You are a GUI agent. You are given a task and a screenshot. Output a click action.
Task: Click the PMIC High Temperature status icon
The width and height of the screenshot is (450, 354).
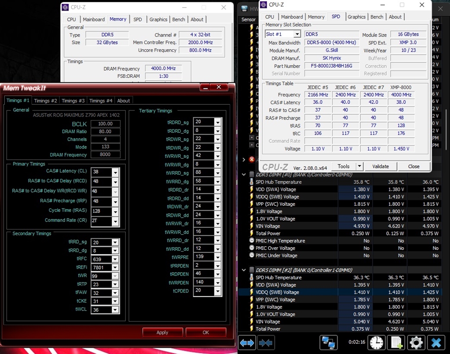[x=252, y=241]
